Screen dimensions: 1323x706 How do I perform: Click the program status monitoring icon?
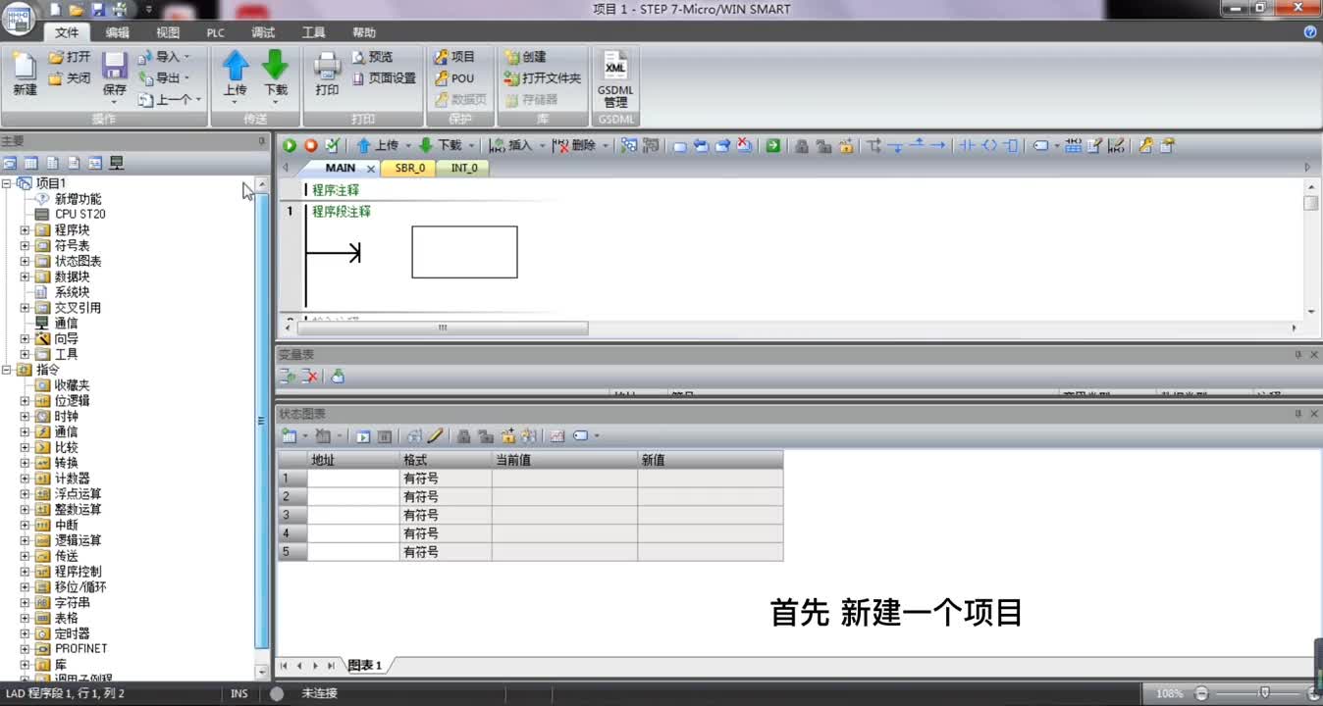(628, 146)
